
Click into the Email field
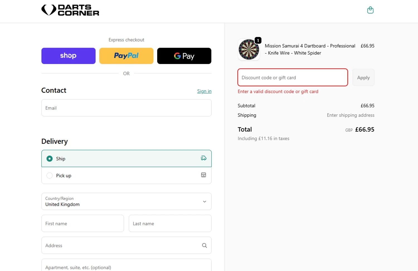point(126,108)
